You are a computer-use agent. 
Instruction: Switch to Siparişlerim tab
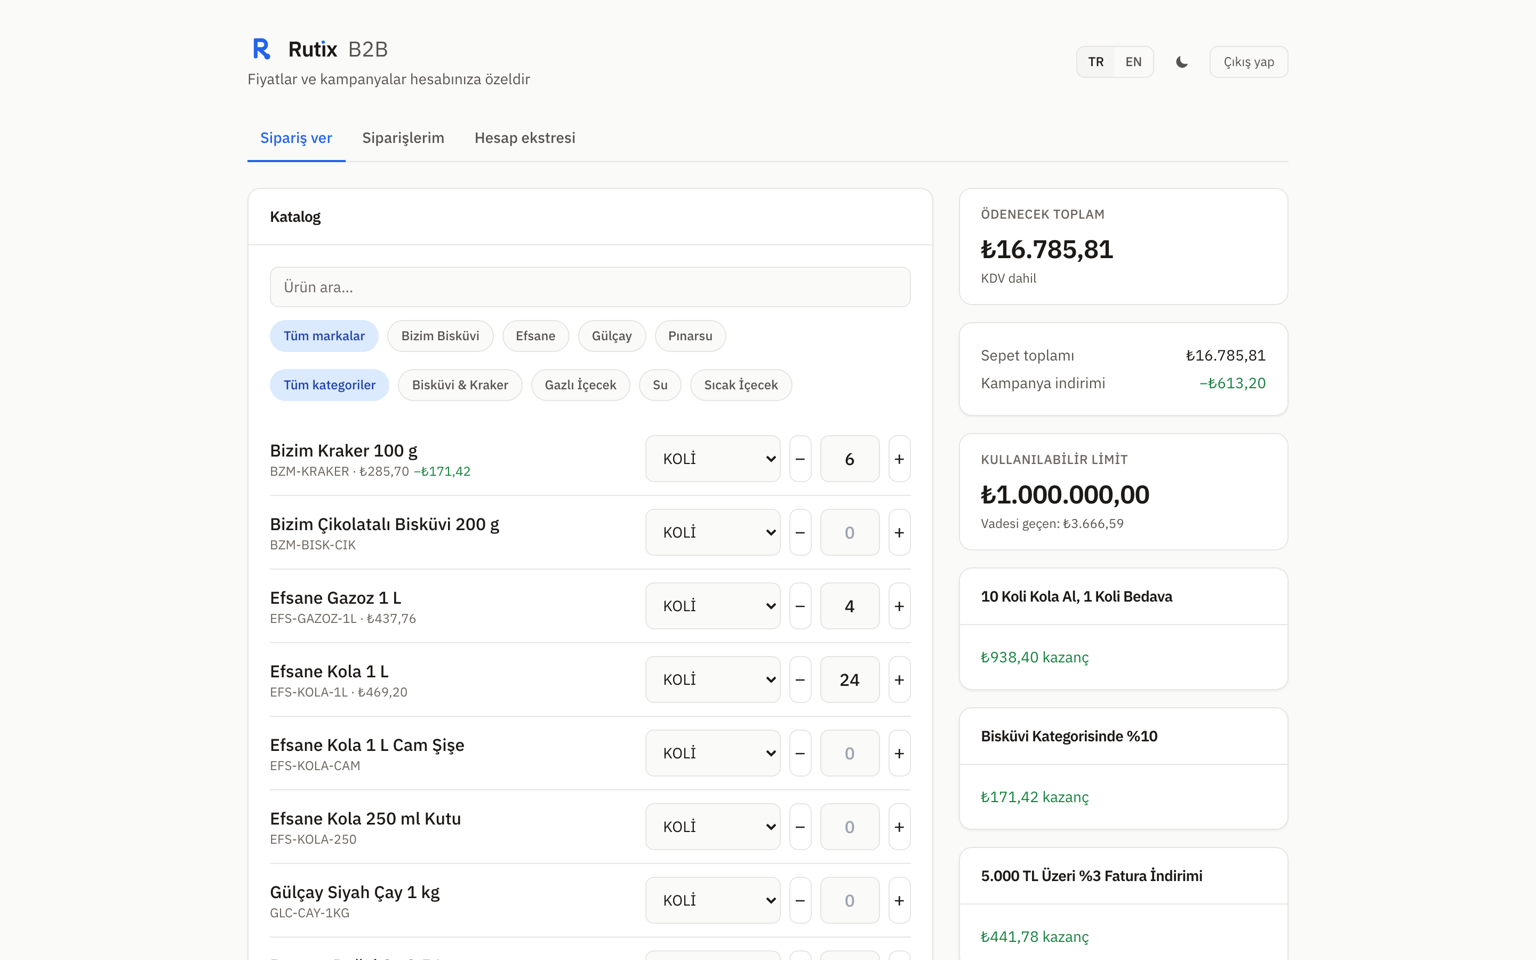click(x=403, y=138)
